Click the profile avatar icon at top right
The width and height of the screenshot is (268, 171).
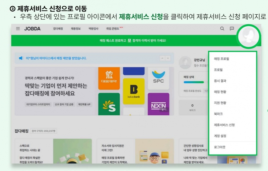[249, 35]
